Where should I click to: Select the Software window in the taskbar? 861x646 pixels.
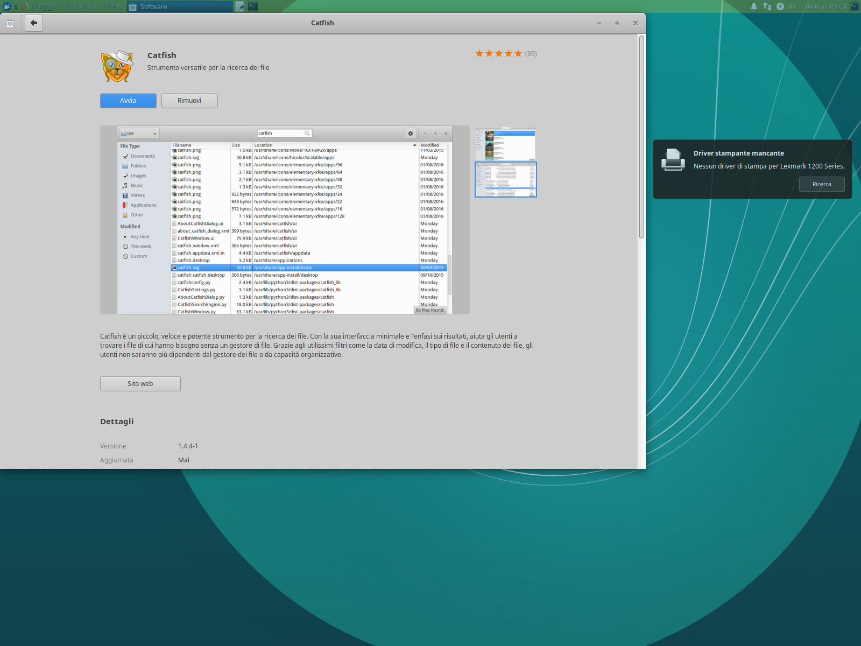tap(180, 6)
